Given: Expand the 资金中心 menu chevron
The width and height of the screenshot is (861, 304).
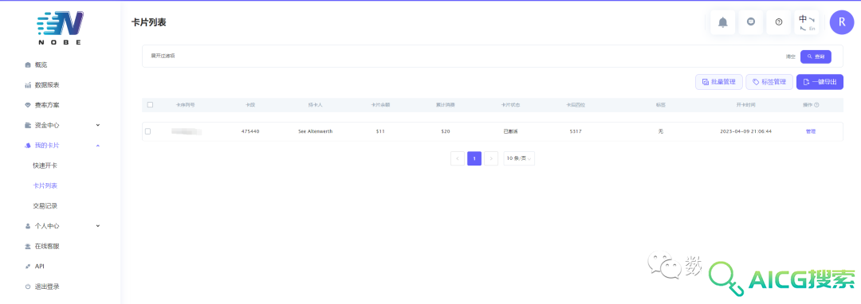Looking at the screenshot, I should 98,125.
